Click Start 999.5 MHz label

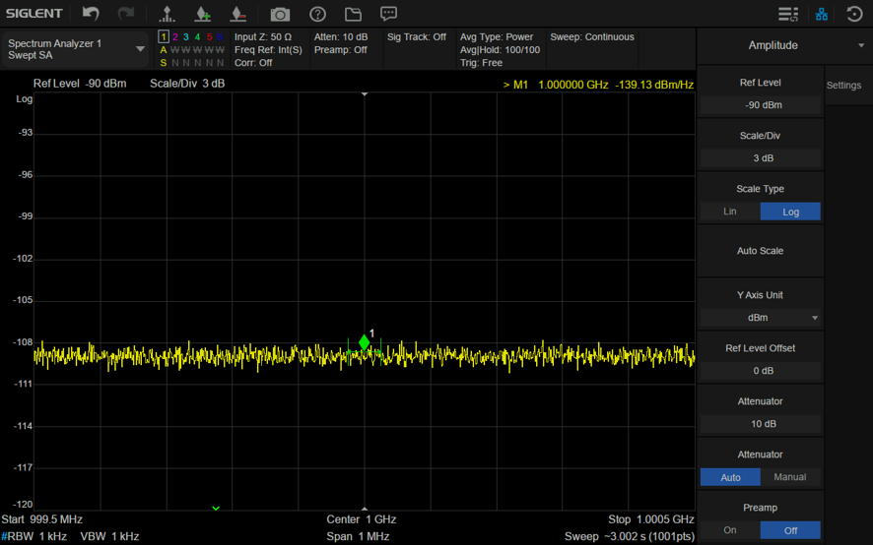[41, 519]
